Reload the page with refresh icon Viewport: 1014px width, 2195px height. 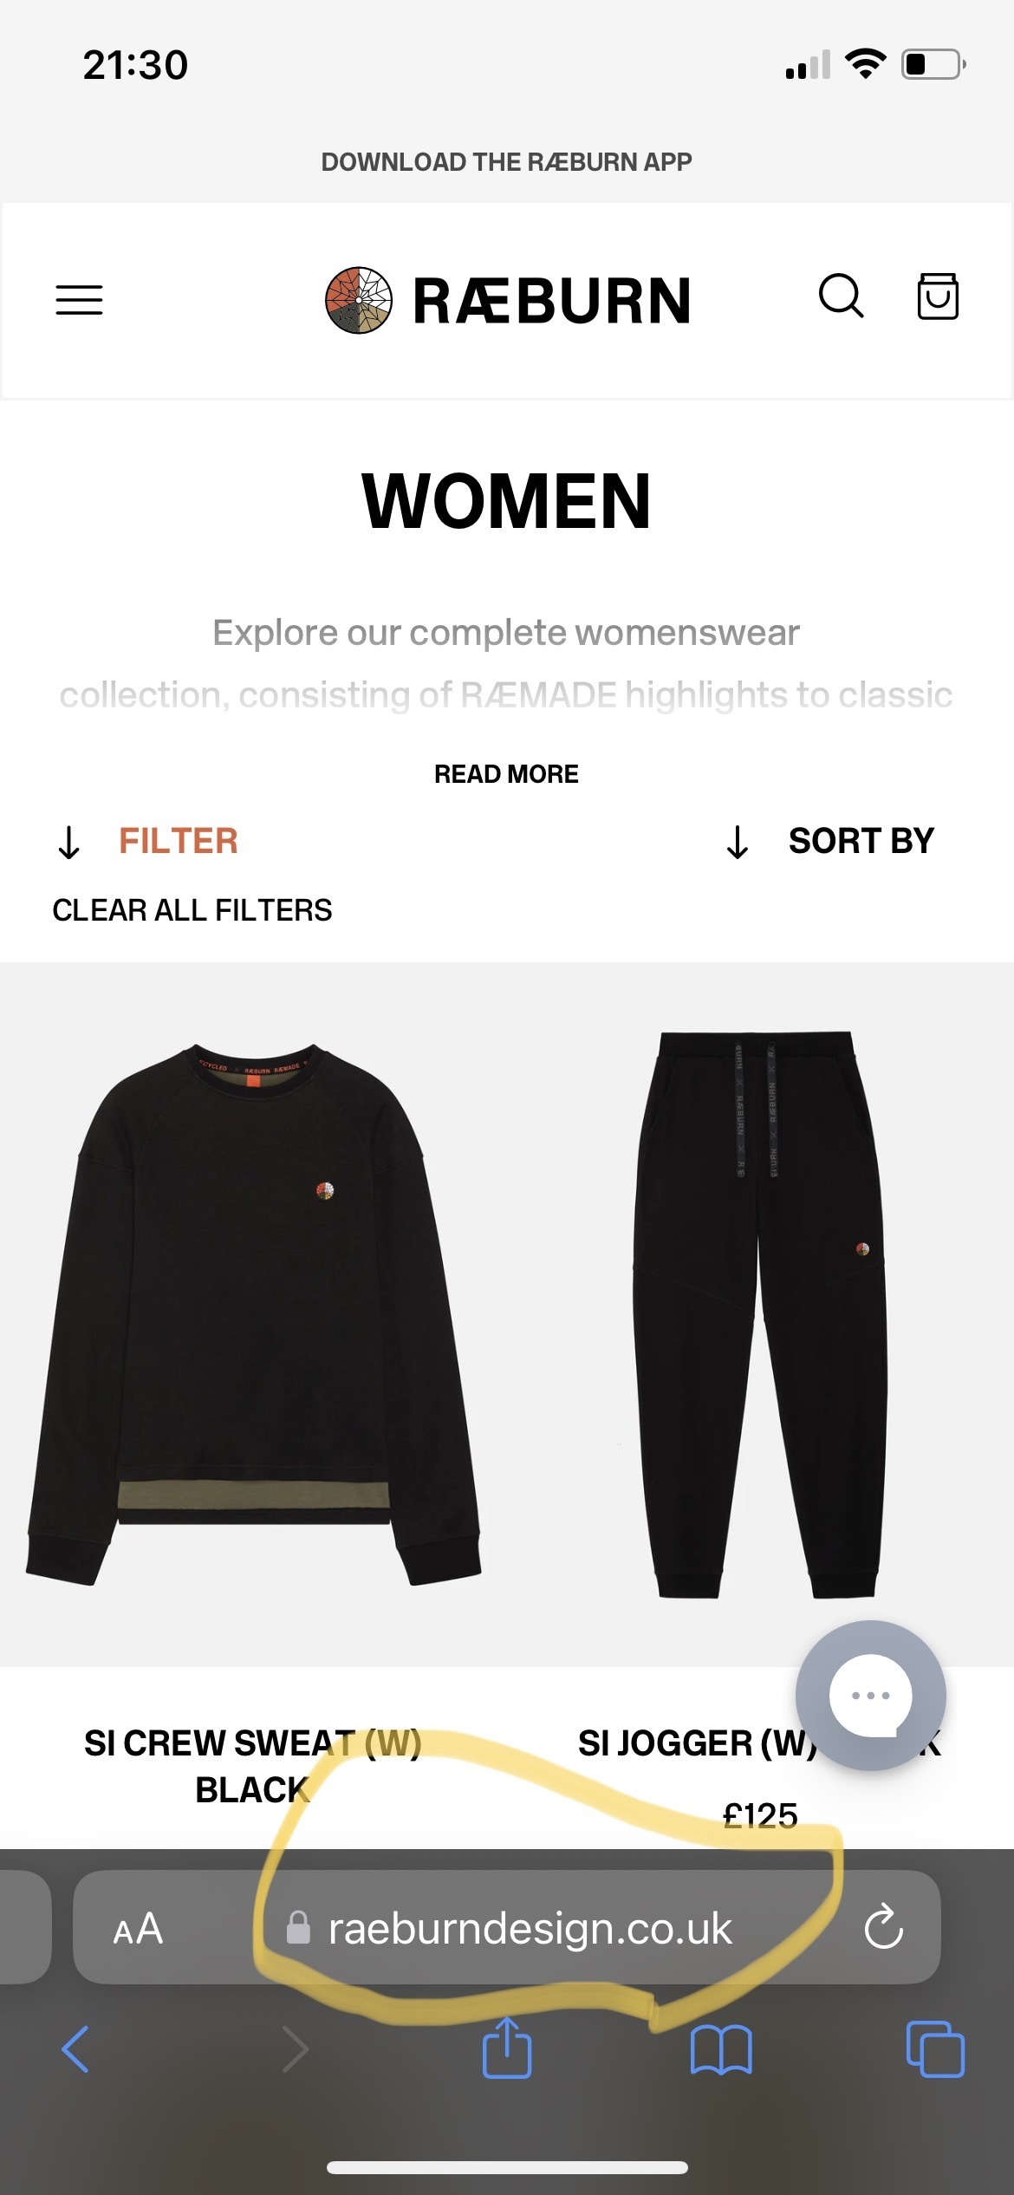883,1927
